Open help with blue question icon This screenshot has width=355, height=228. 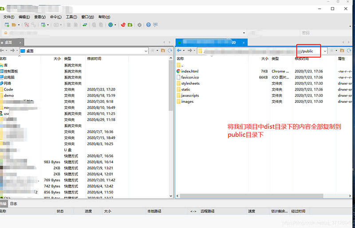click(148, 25)
